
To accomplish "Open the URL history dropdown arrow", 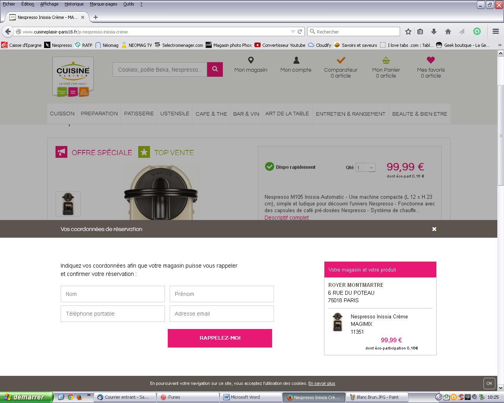I will coord(293,31).
